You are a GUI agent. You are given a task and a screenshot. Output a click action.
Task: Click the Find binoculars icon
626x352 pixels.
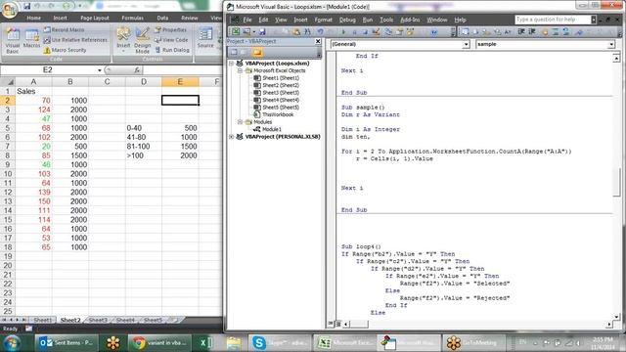[307, 32]
